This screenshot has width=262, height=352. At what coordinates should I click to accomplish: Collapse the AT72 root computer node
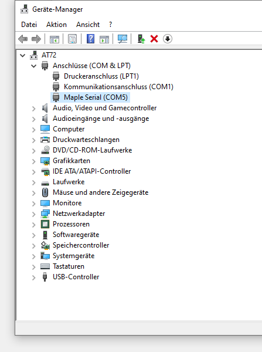22,56
